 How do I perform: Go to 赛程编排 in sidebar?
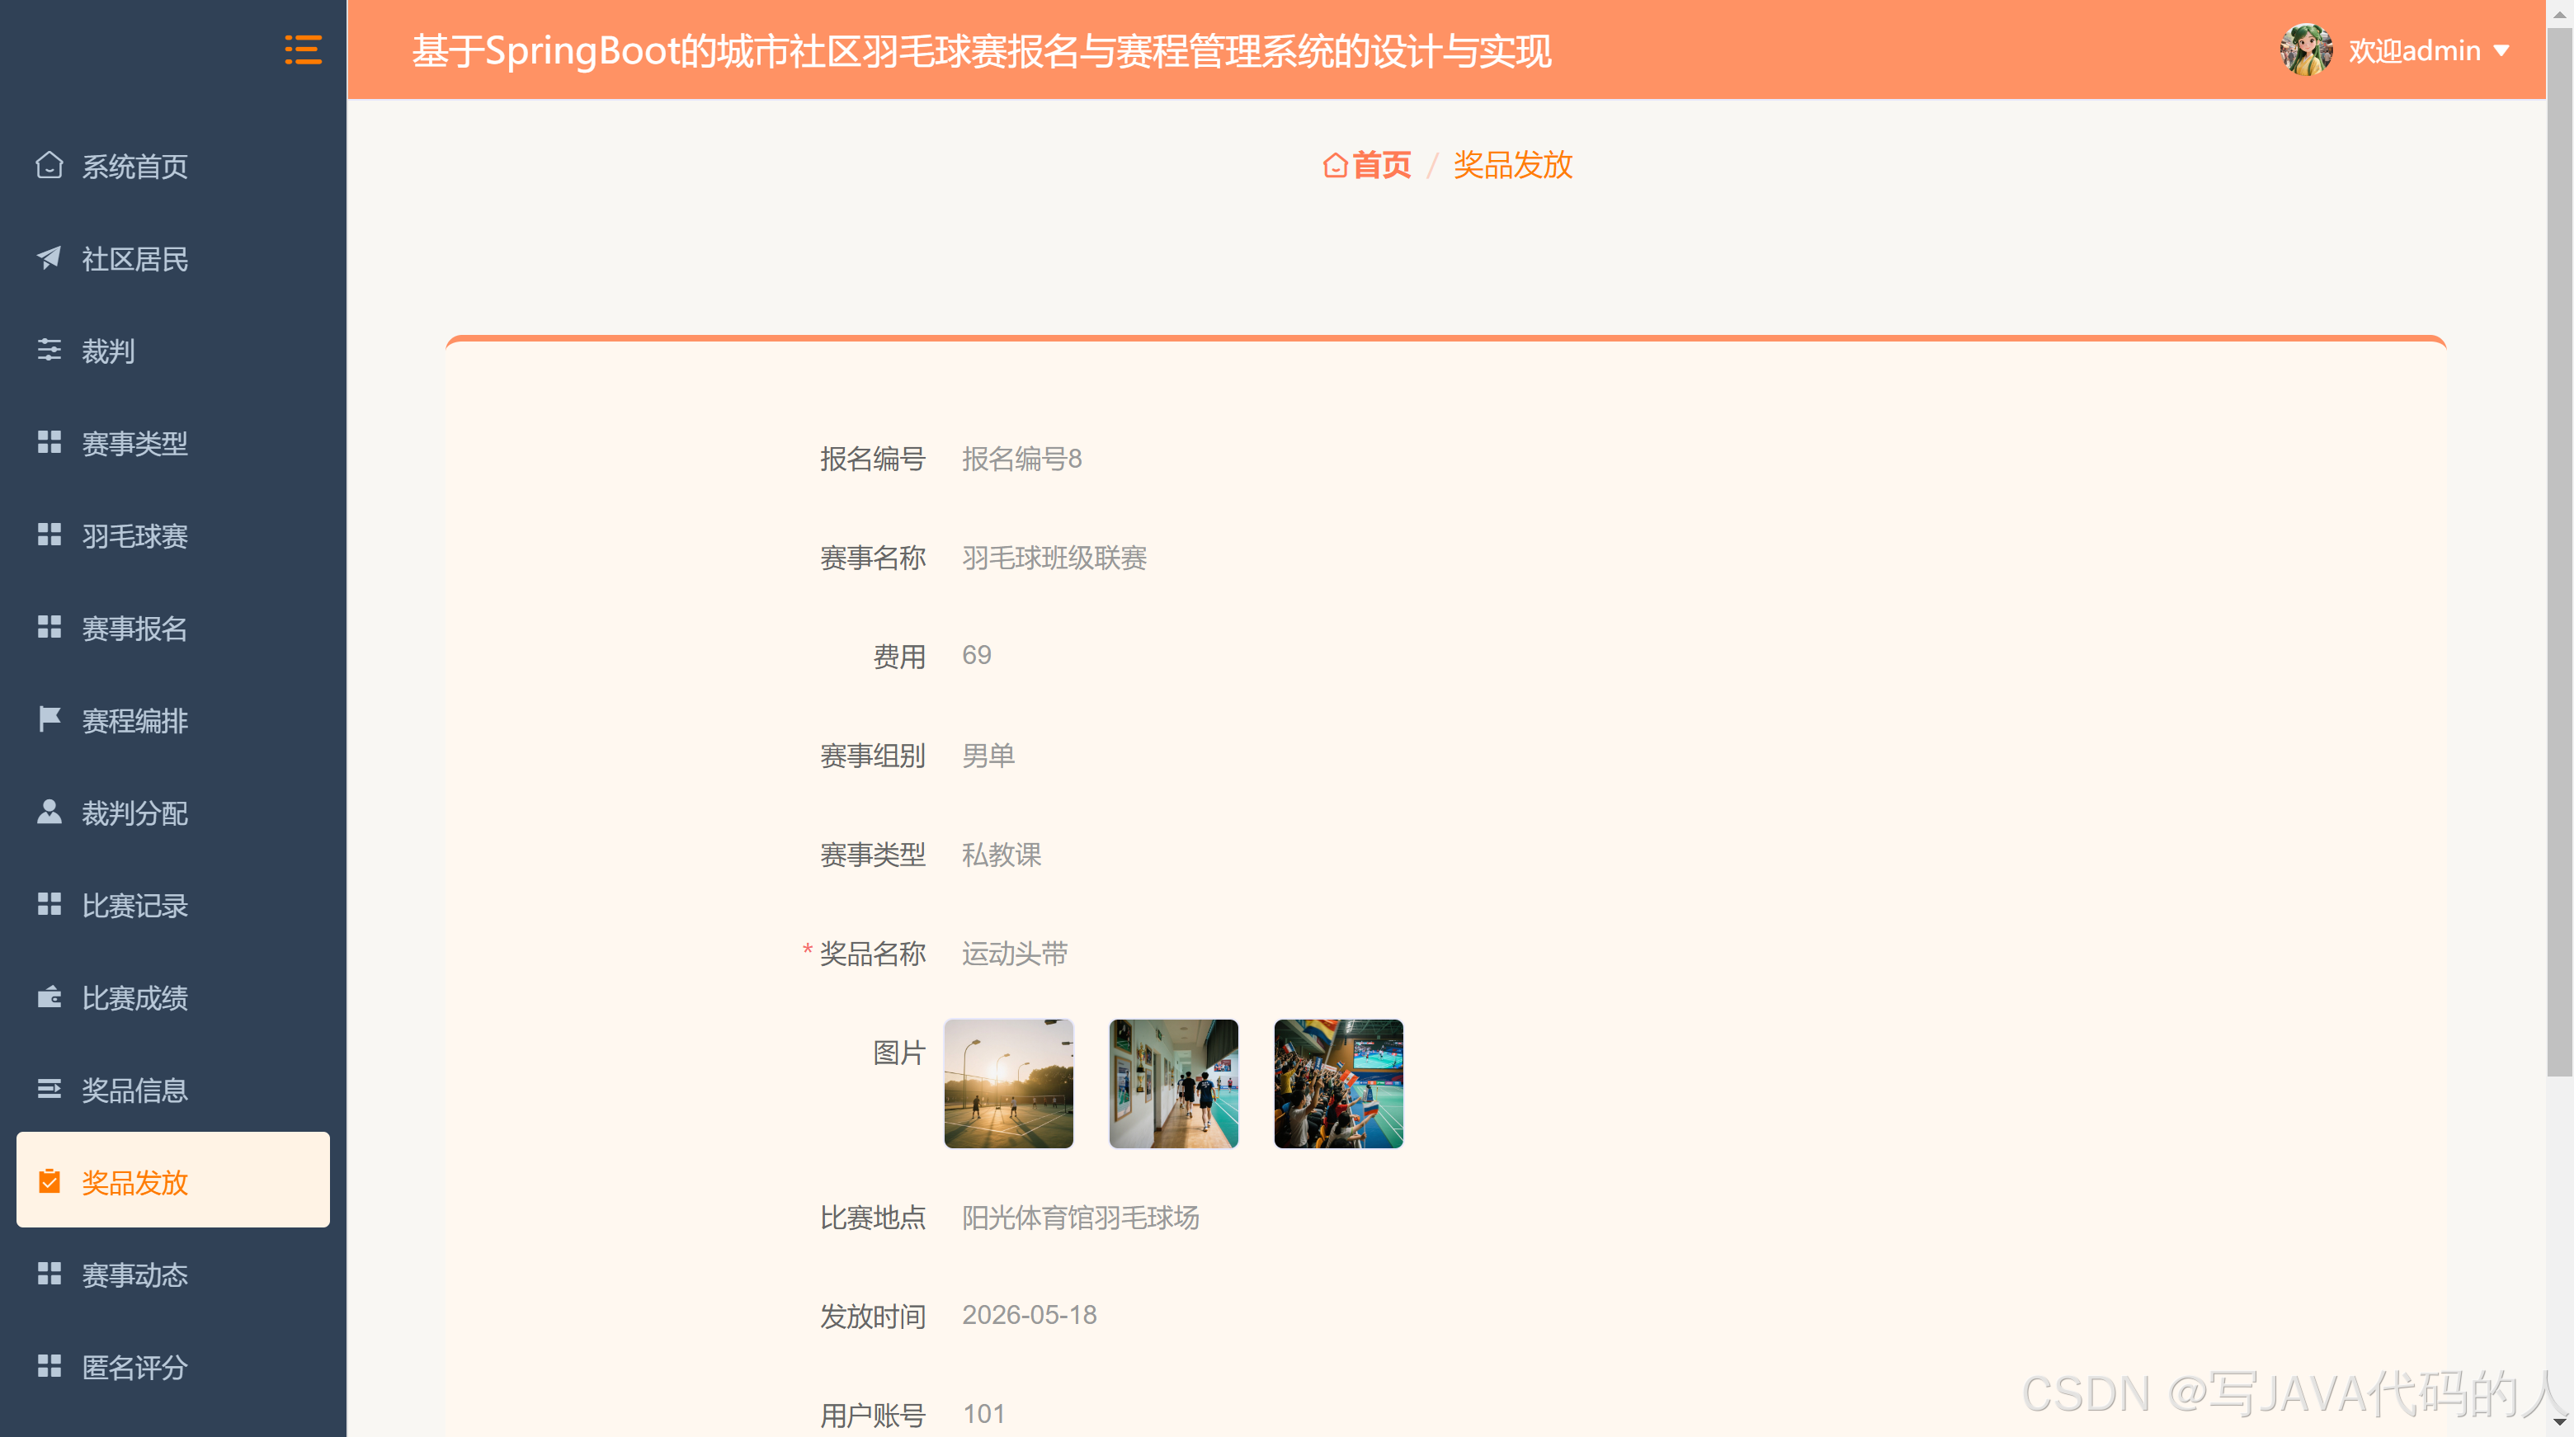(x=173, y=720)
